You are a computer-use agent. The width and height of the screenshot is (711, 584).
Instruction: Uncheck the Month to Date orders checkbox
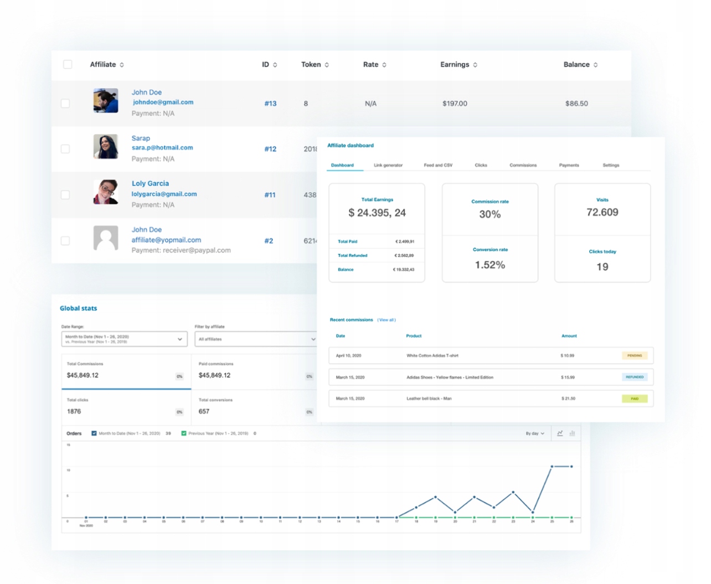pos(94,433)
